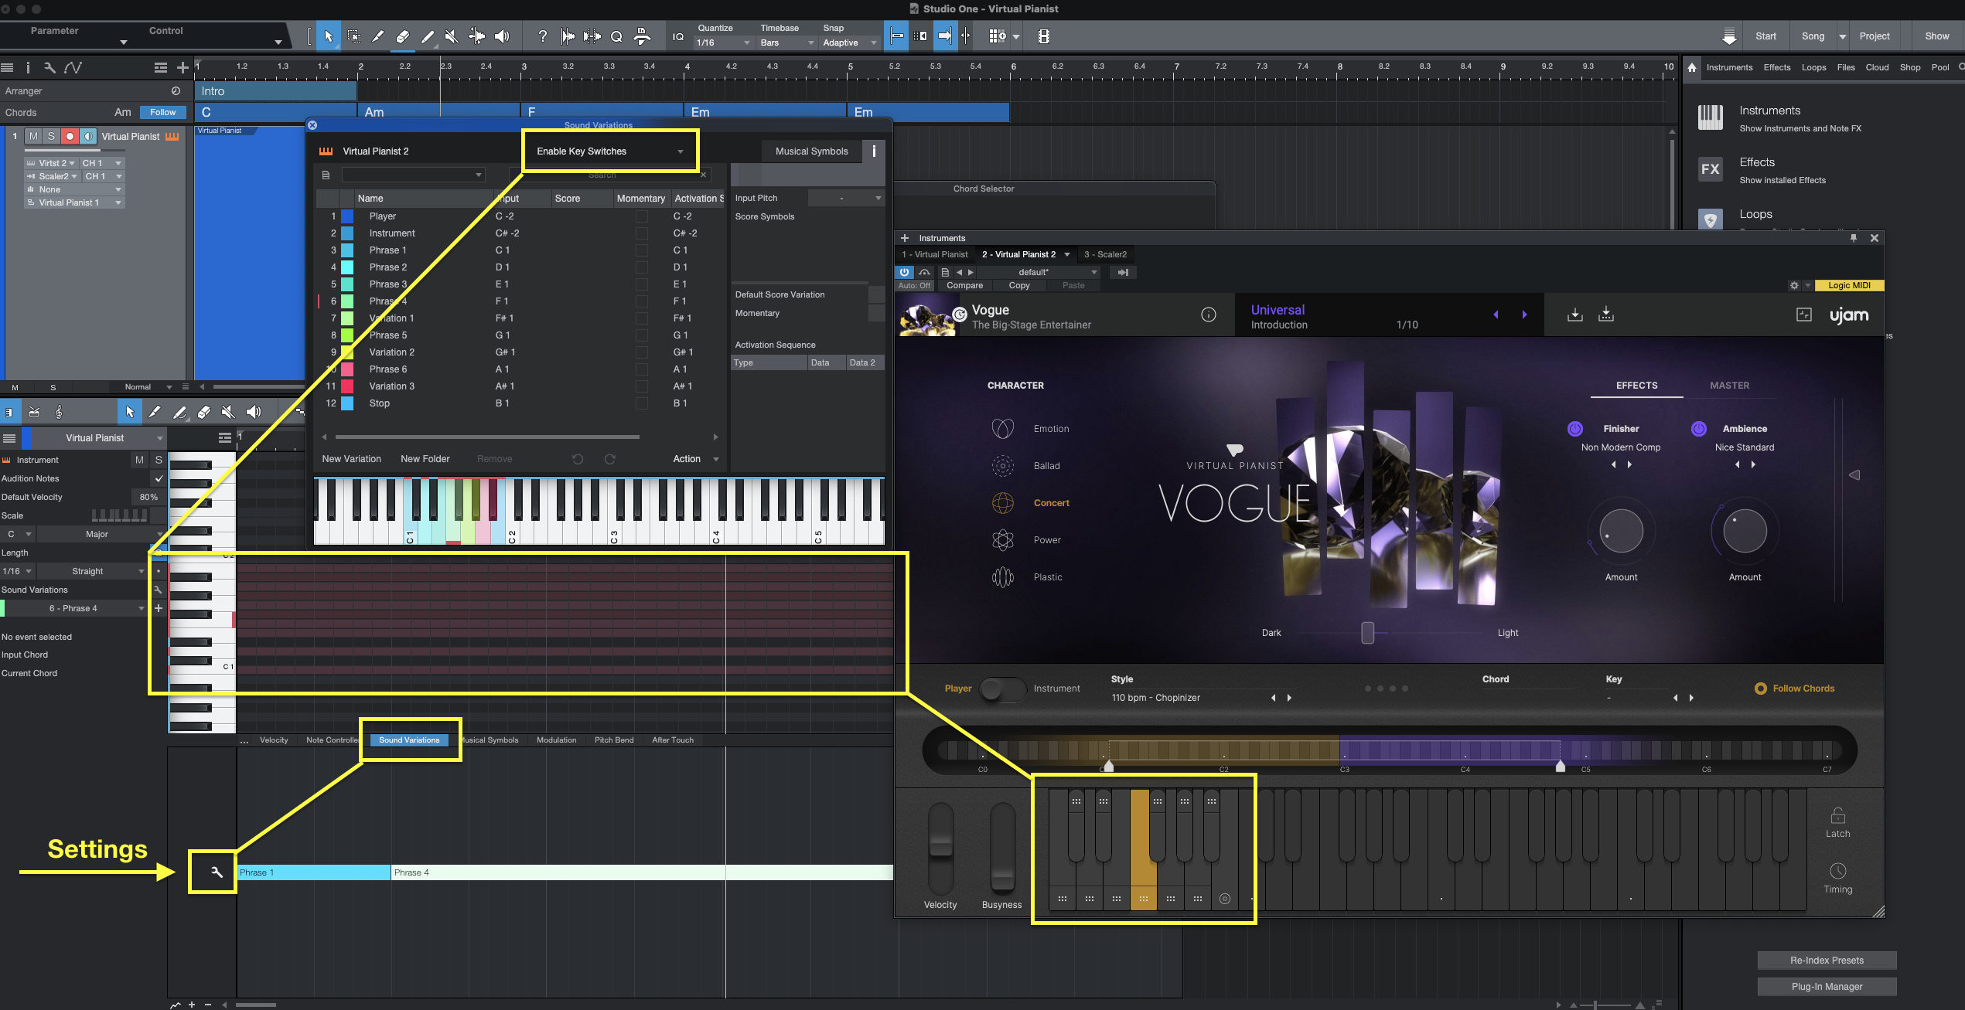Screen dimensions: 1965x1010
Task: Toggle the plugin power bypass button
Action: 905,272
